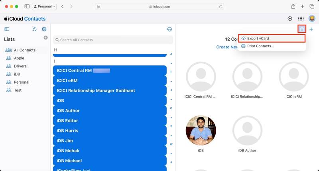Viewport: 319px width, 171px height.
Task: Click the contacts share/export icon
Action: [x=302, y=29]
